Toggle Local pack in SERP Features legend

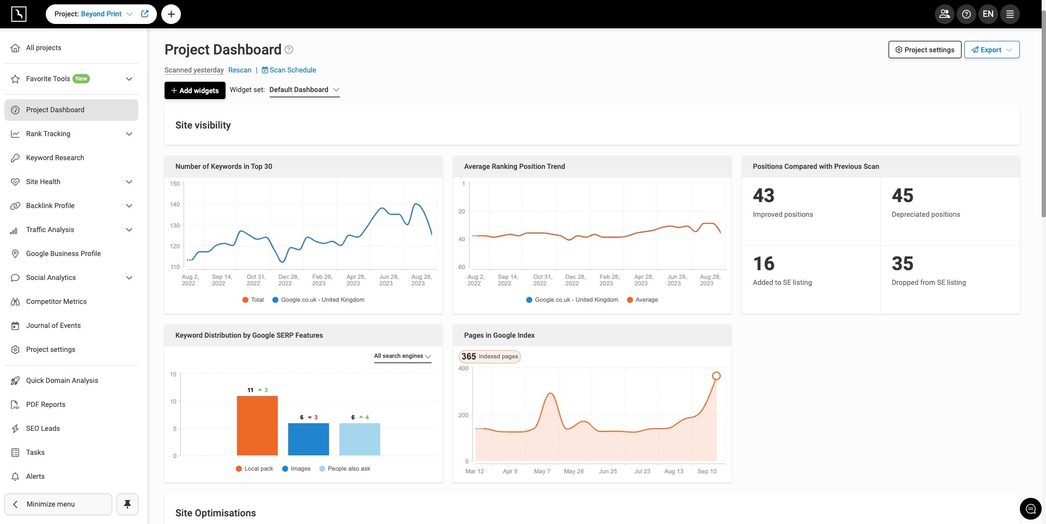[x=254, y=469]
